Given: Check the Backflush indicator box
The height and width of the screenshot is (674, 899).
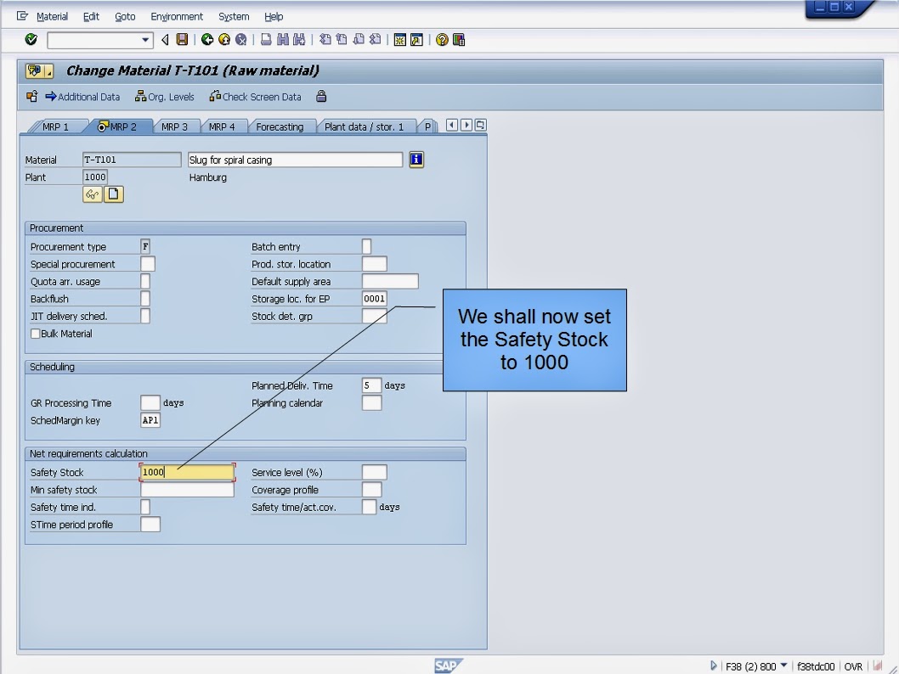Looking at the screenshot, I should 146,298.
